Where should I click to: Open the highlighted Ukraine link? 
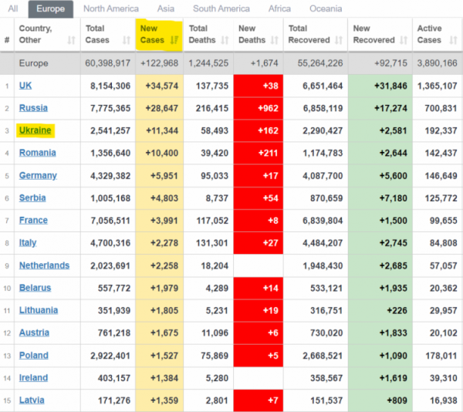click(x=35, y=130)
